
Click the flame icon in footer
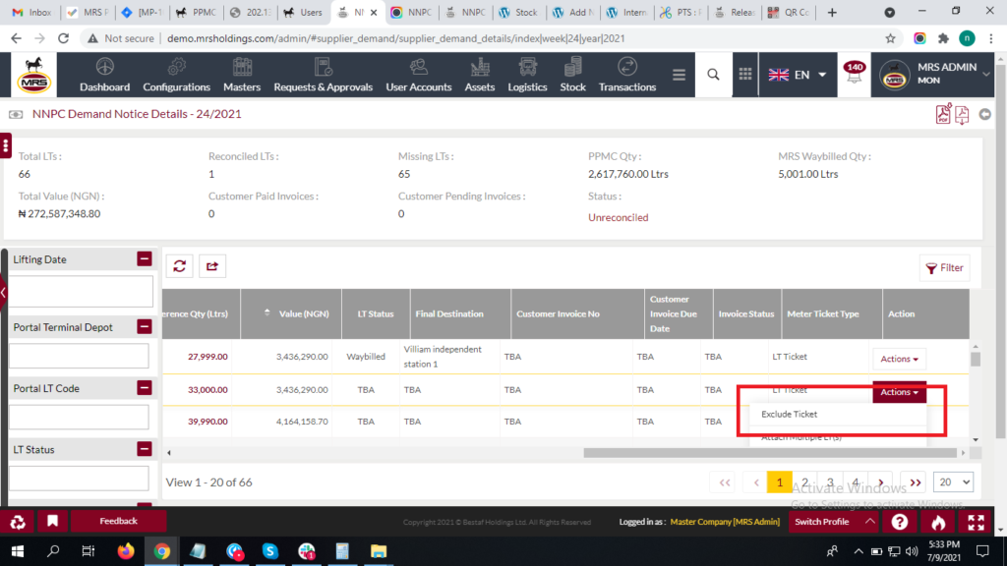938,522
